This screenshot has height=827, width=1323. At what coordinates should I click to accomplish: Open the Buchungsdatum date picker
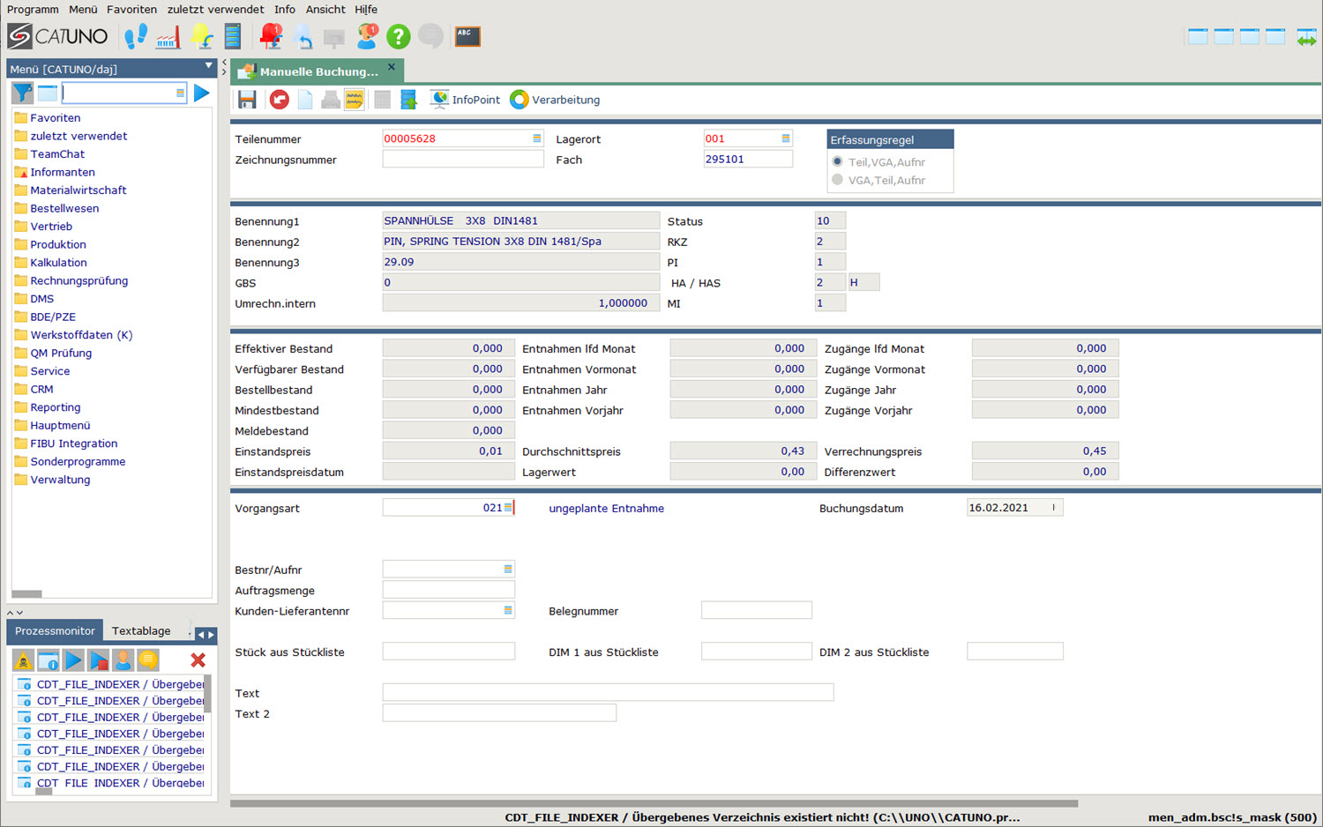point(1054,508)
